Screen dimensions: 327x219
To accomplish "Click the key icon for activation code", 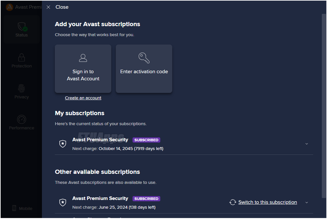I will (144, 58).
